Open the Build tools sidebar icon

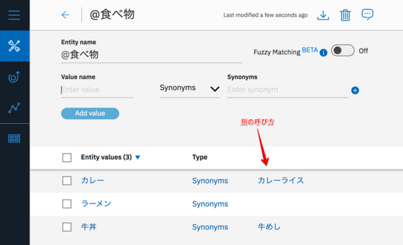(x=14, y=46)
